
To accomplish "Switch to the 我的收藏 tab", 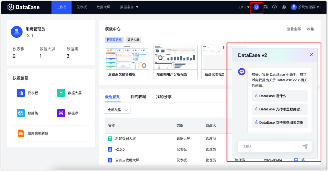I will [x=139, y=97].
